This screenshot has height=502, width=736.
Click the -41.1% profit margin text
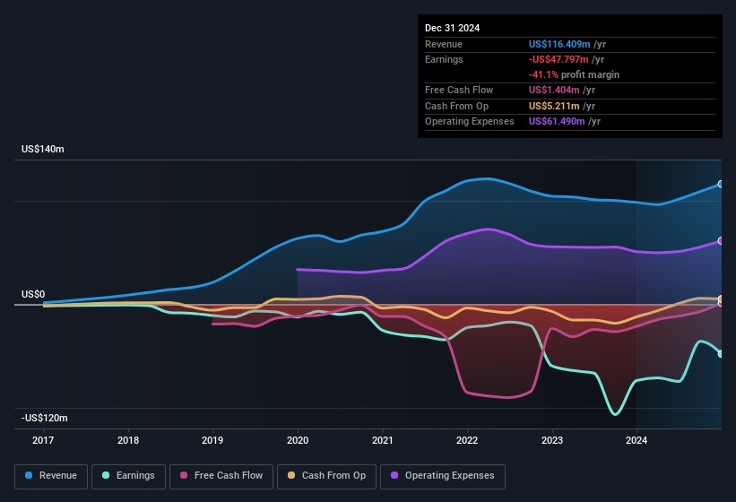[574, 75]
